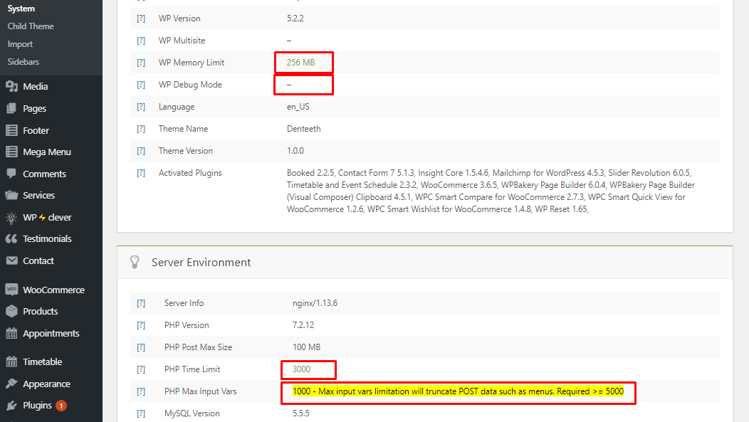Open help tooltip for PHP Time Limit

[x=141, y=369]
